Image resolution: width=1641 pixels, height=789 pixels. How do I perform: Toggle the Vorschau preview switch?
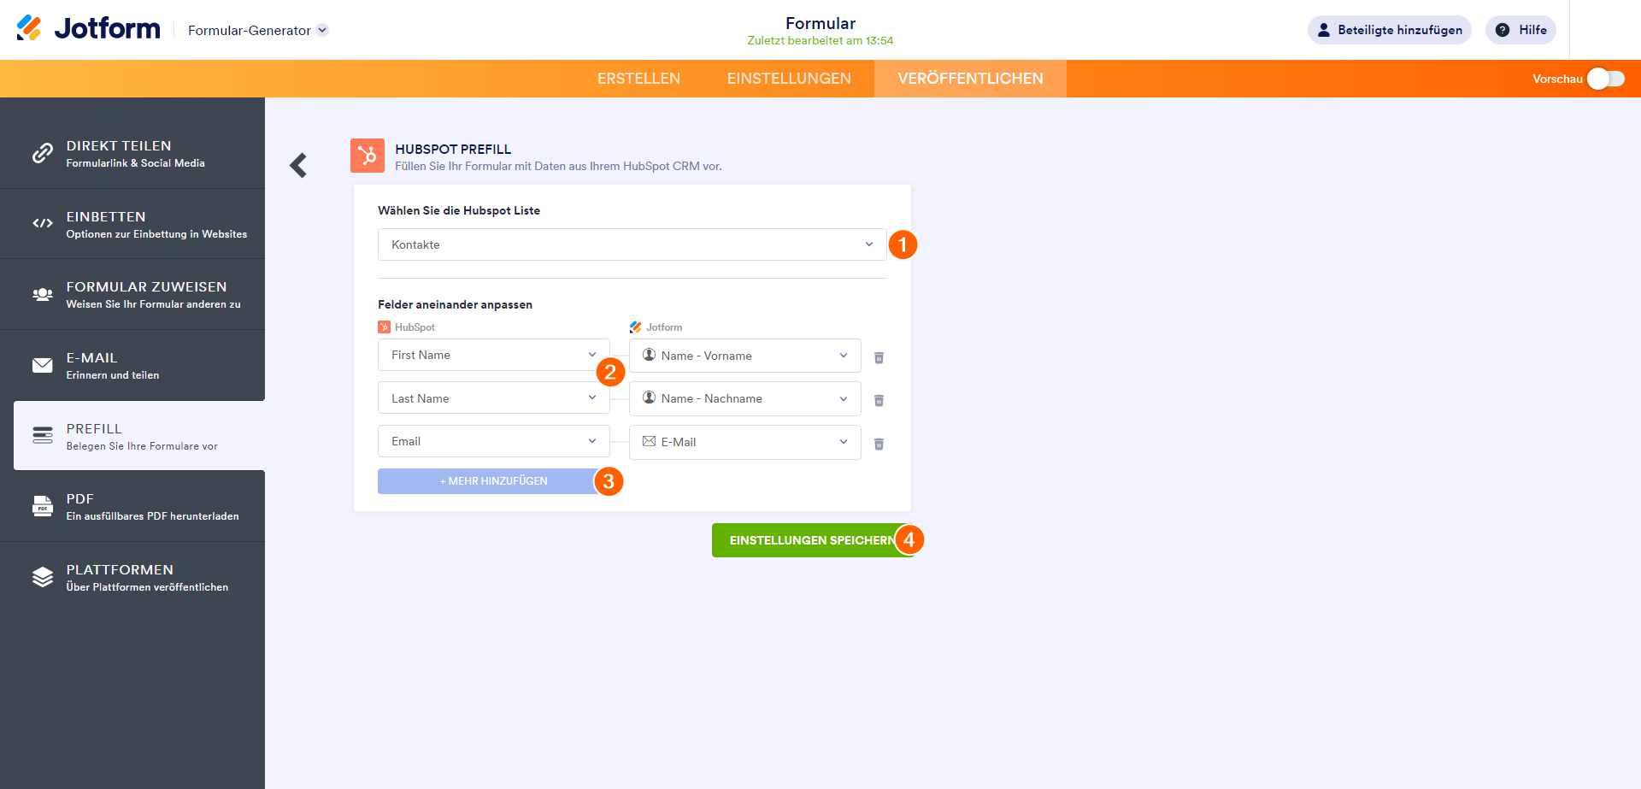coord(1606,79)
